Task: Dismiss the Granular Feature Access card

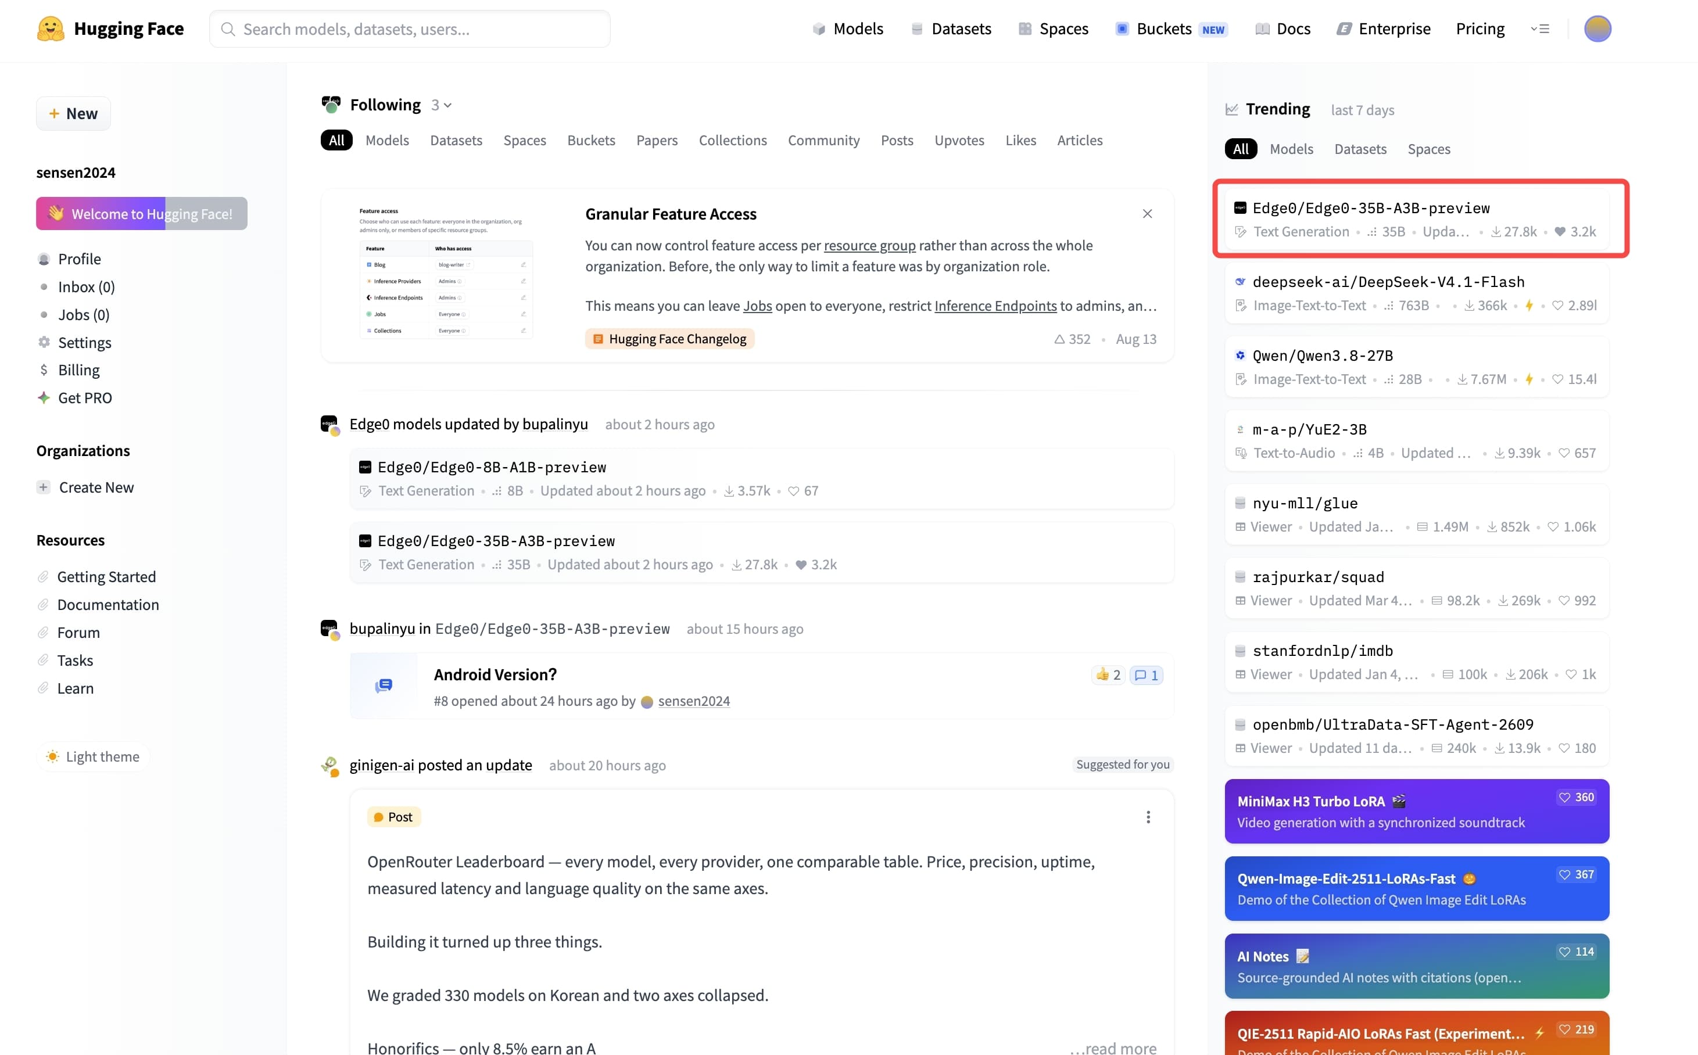Action: (x=1147, y=214)
